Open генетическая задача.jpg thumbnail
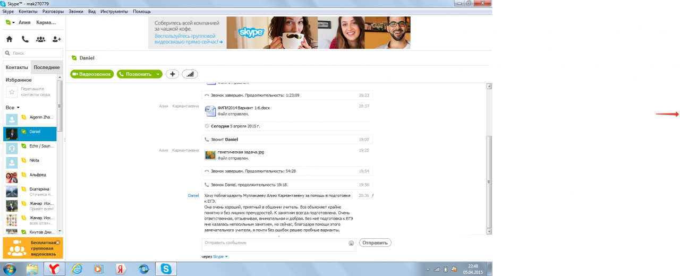 coord(210,155)
